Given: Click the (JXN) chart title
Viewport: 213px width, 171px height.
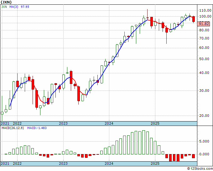Looking at the screenshot, I should point(6,2).
